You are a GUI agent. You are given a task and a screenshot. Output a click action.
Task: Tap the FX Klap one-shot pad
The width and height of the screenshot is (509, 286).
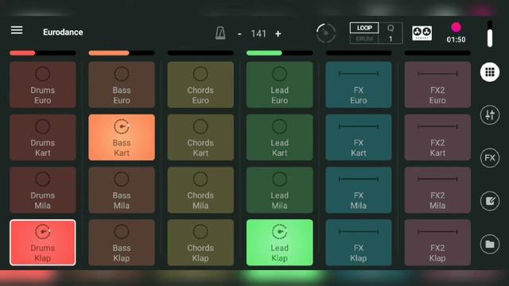(359, 242)
